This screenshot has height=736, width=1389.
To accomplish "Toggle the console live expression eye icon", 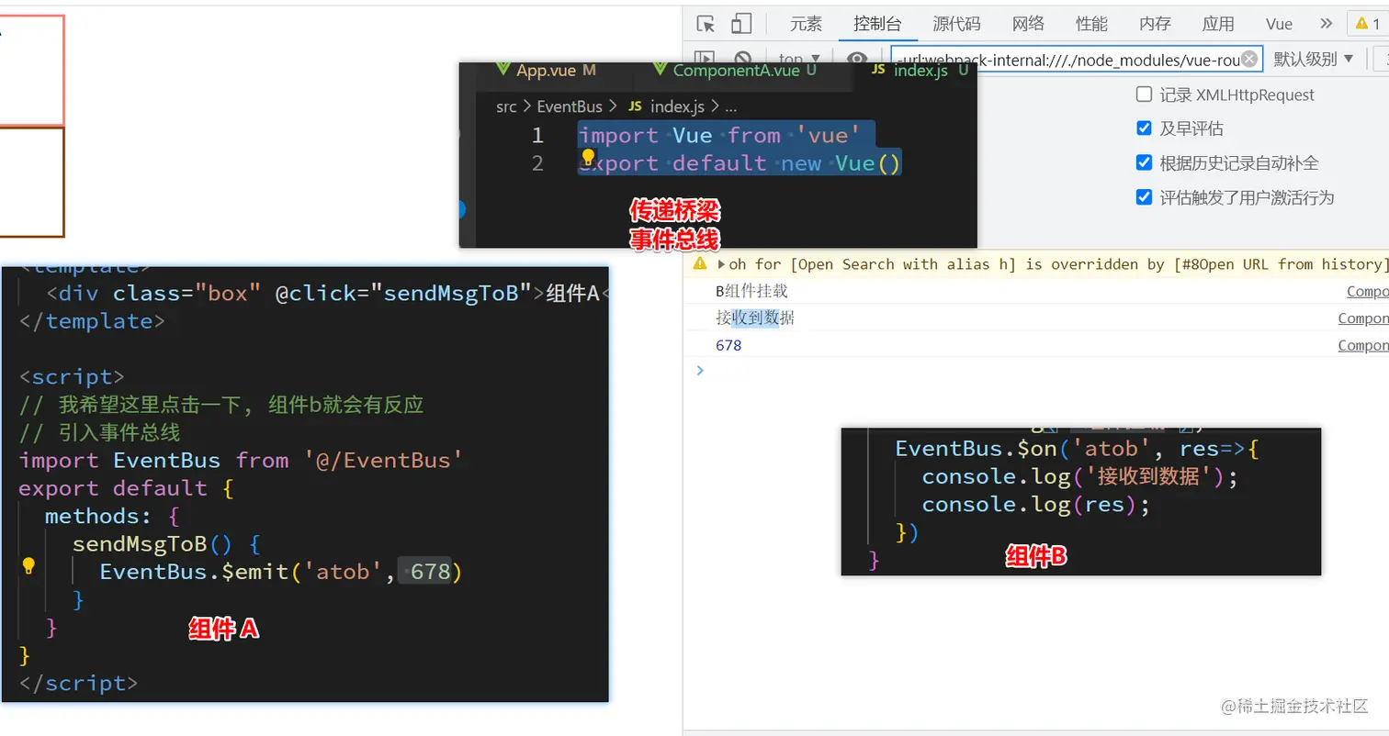I will click(856, 60).
